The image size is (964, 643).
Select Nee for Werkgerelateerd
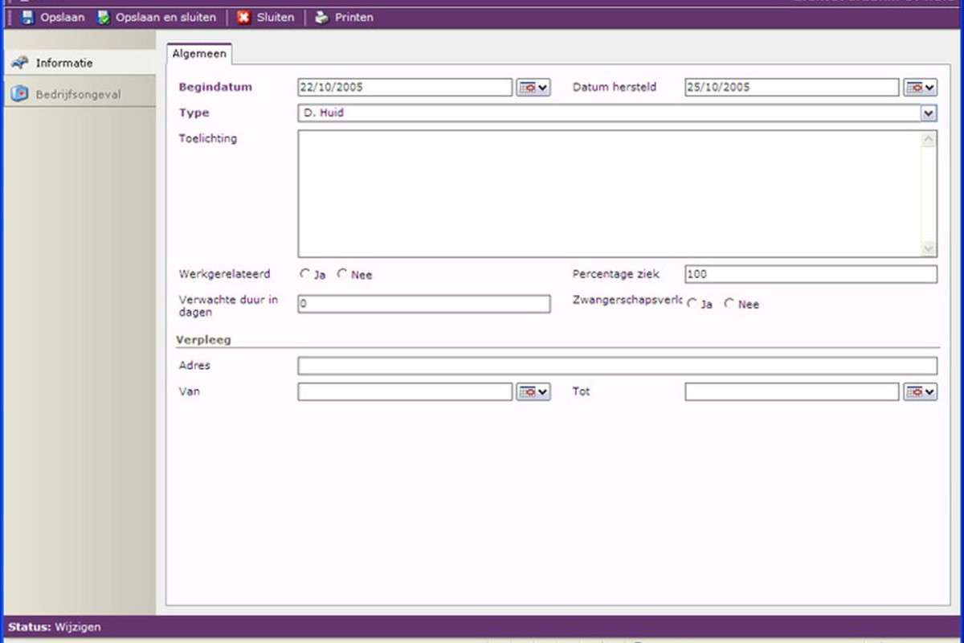[341, 274]
